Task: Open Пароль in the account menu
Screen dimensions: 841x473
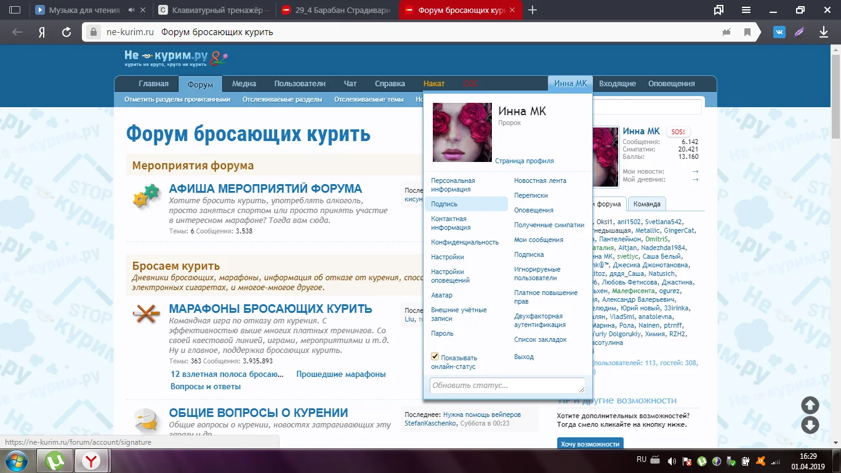Action: pos(443,333)
